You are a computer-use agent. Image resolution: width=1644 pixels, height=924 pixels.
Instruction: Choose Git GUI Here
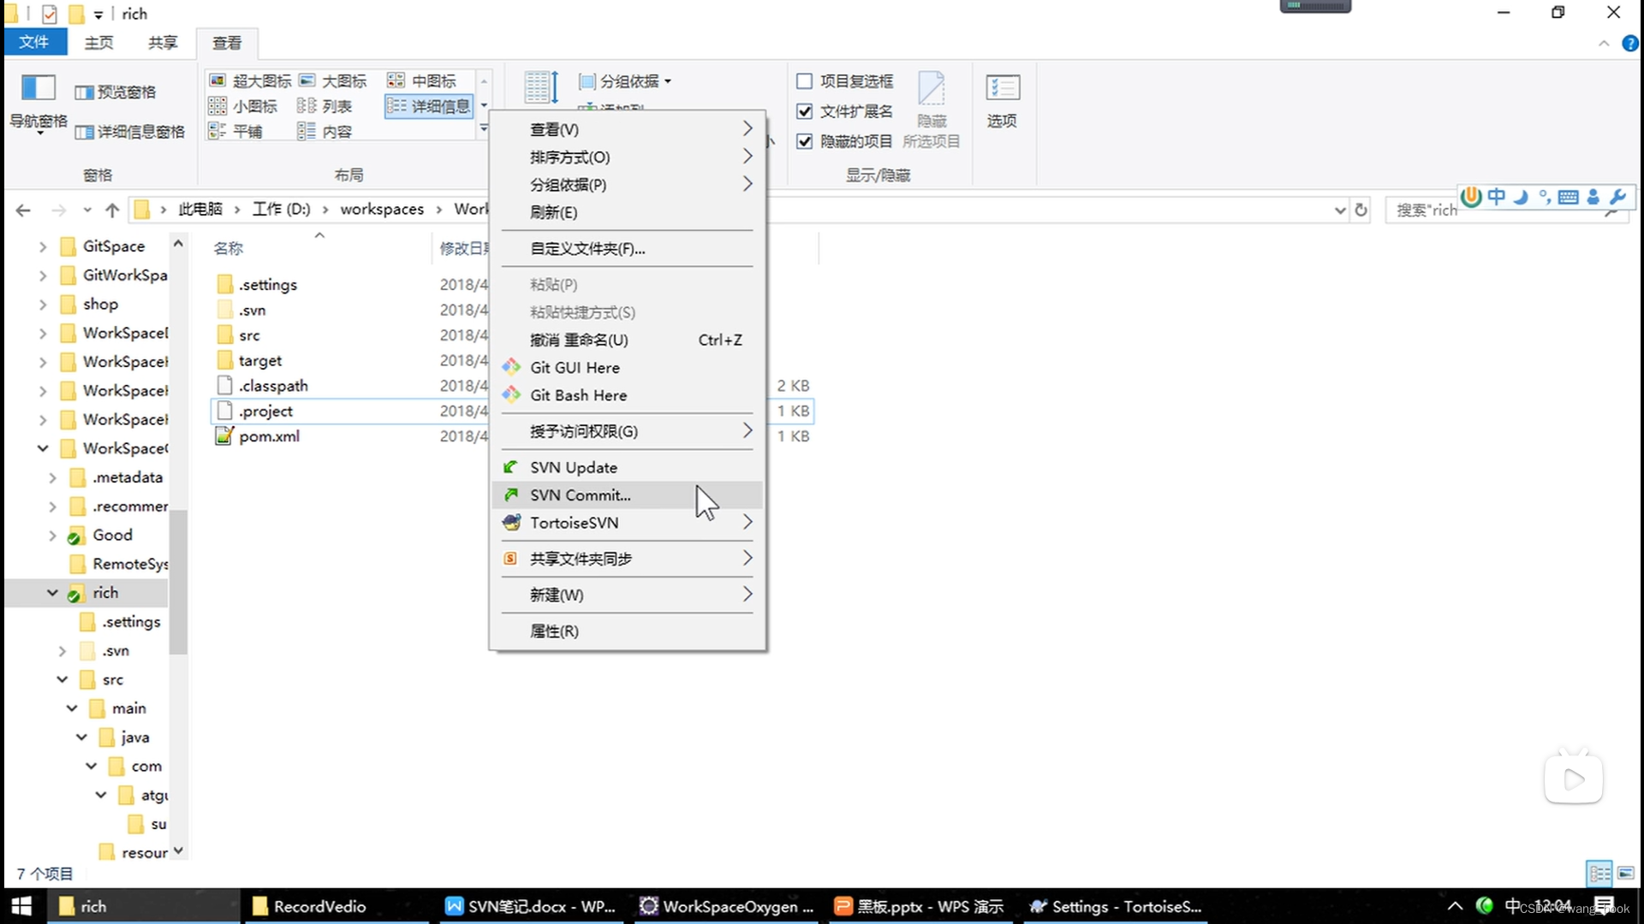(x=628, y=368)
